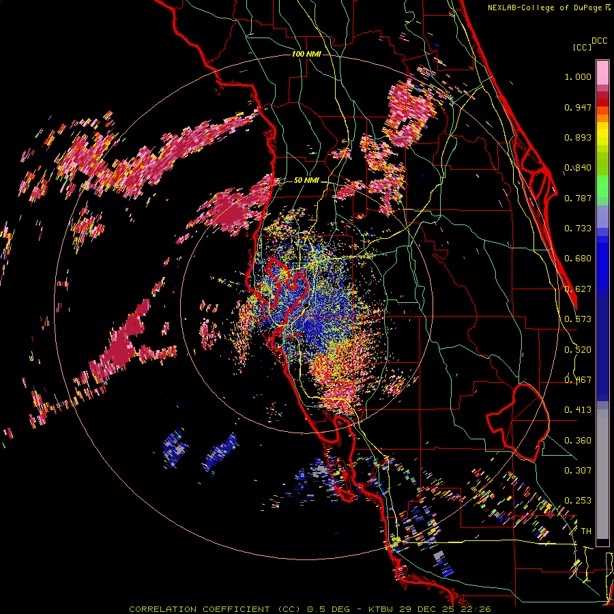Click the 0.947 scale value
Viewport: 614px width, 614px height.
tap(578, 107)
